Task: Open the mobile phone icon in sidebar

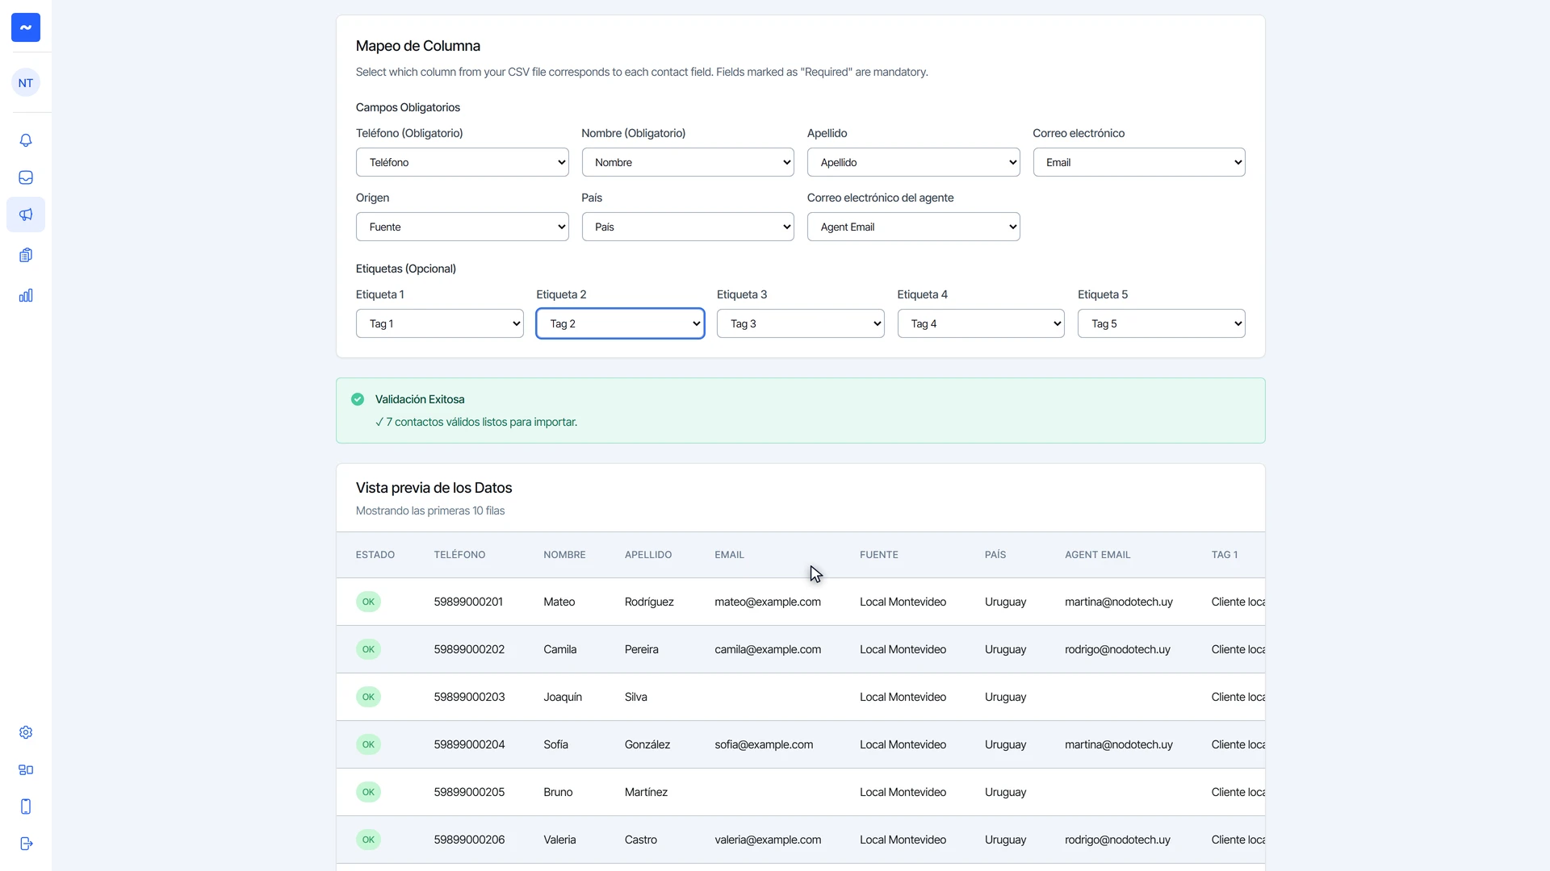Action: pyautogui.click(x=26, y=806)
